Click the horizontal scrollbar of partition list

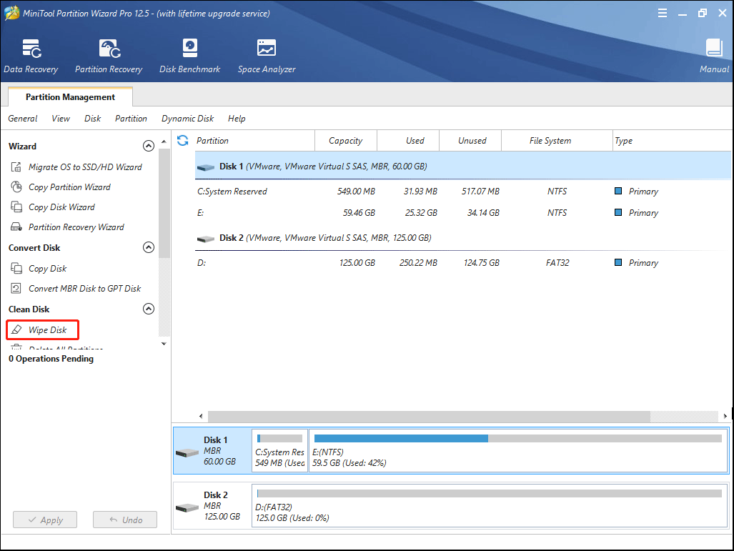click(429, 416)
